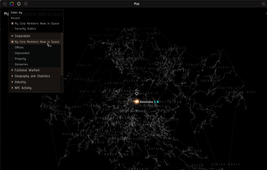
Task: Click the Ameinaka system star on the map
Action: pos(136,102)
